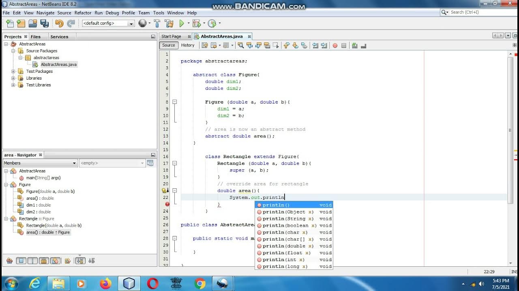Run the project with the green arrow

tap(182, 23)
